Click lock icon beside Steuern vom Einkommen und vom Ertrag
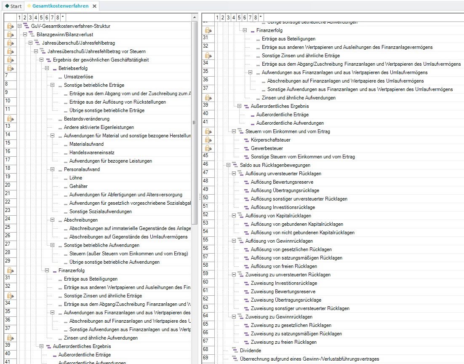The image size is (464, 364). [x=208, y=131]
